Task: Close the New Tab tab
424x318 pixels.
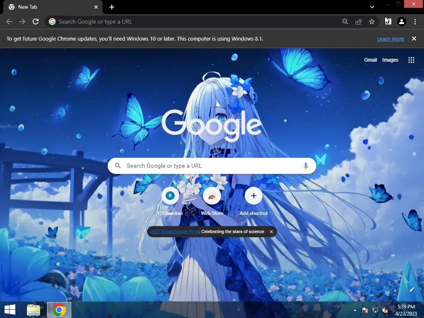Action: 96,7
